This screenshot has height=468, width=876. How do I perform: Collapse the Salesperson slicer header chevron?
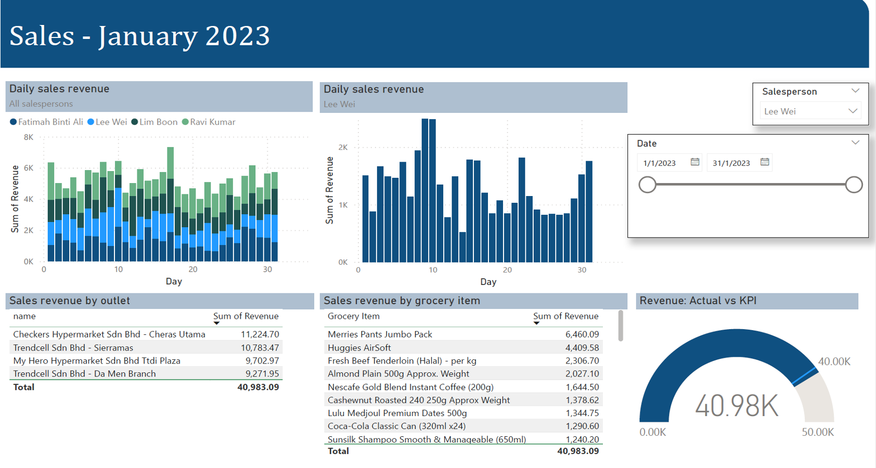tap(855, 91)
